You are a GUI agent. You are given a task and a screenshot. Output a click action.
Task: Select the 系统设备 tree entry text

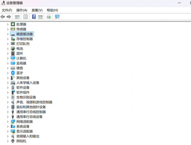pyautogui.click(x=23, y=127)
